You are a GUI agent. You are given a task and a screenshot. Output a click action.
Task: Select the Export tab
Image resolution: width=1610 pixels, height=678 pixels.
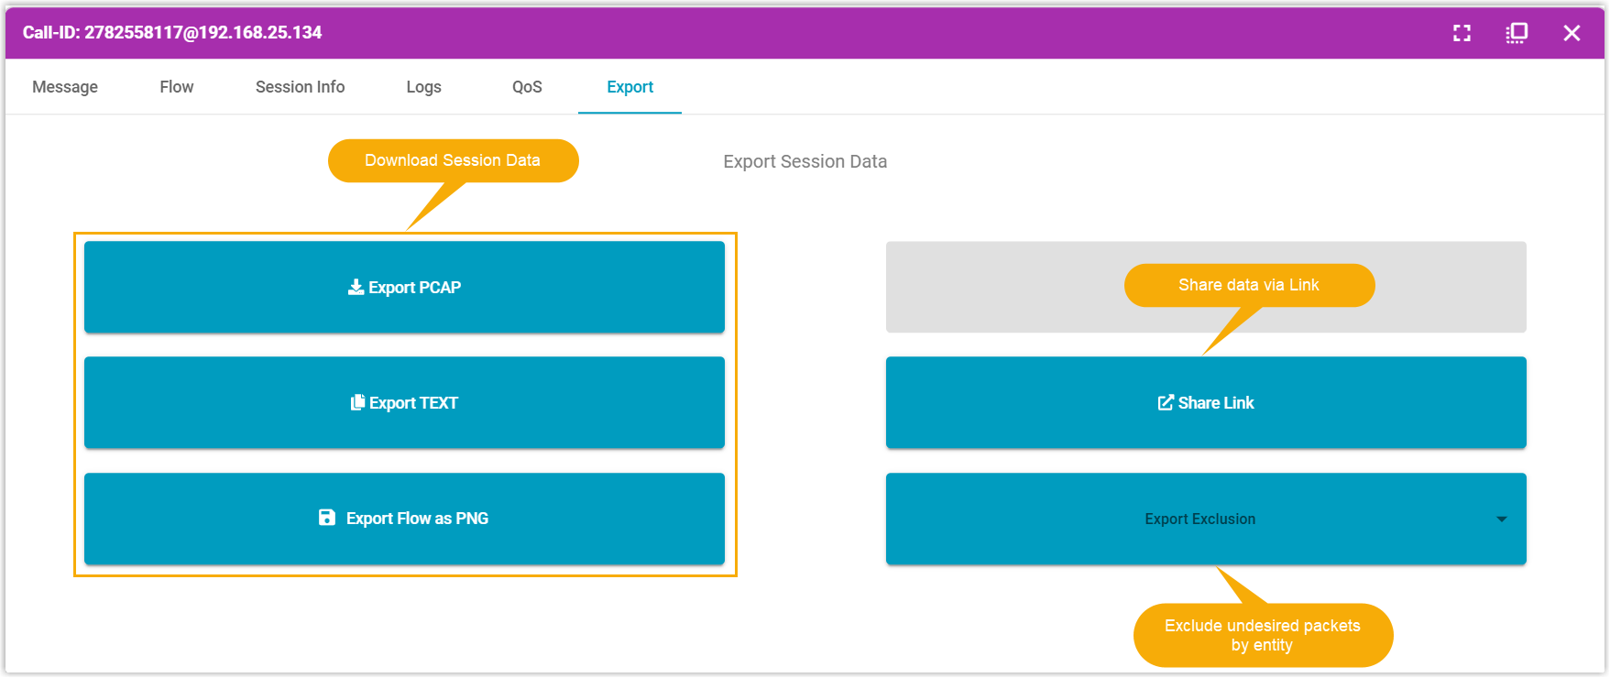(x=630, y=87)
